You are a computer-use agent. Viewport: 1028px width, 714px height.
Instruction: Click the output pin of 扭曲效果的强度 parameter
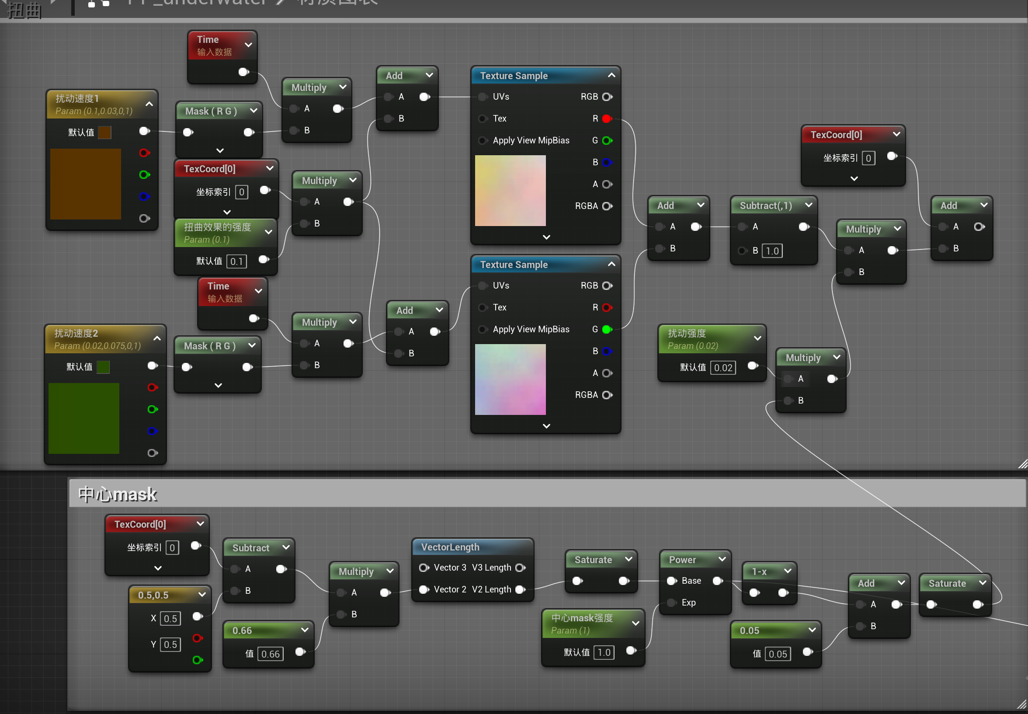click(x=264, y=259)
